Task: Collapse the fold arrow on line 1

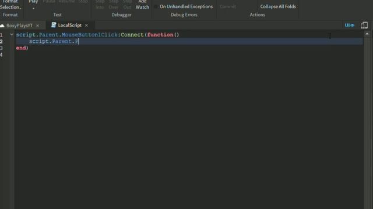Action: tap(12, 35)
